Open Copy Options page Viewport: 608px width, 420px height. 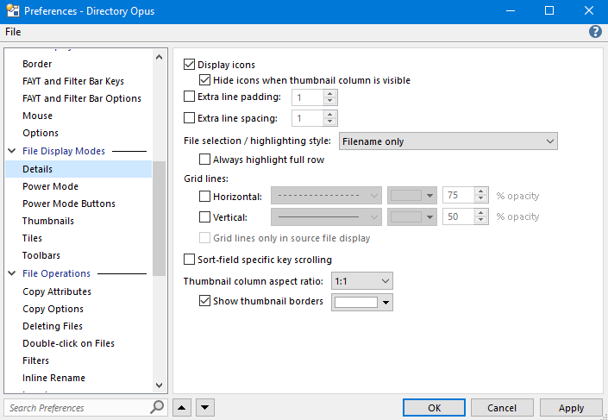[53, 309]
